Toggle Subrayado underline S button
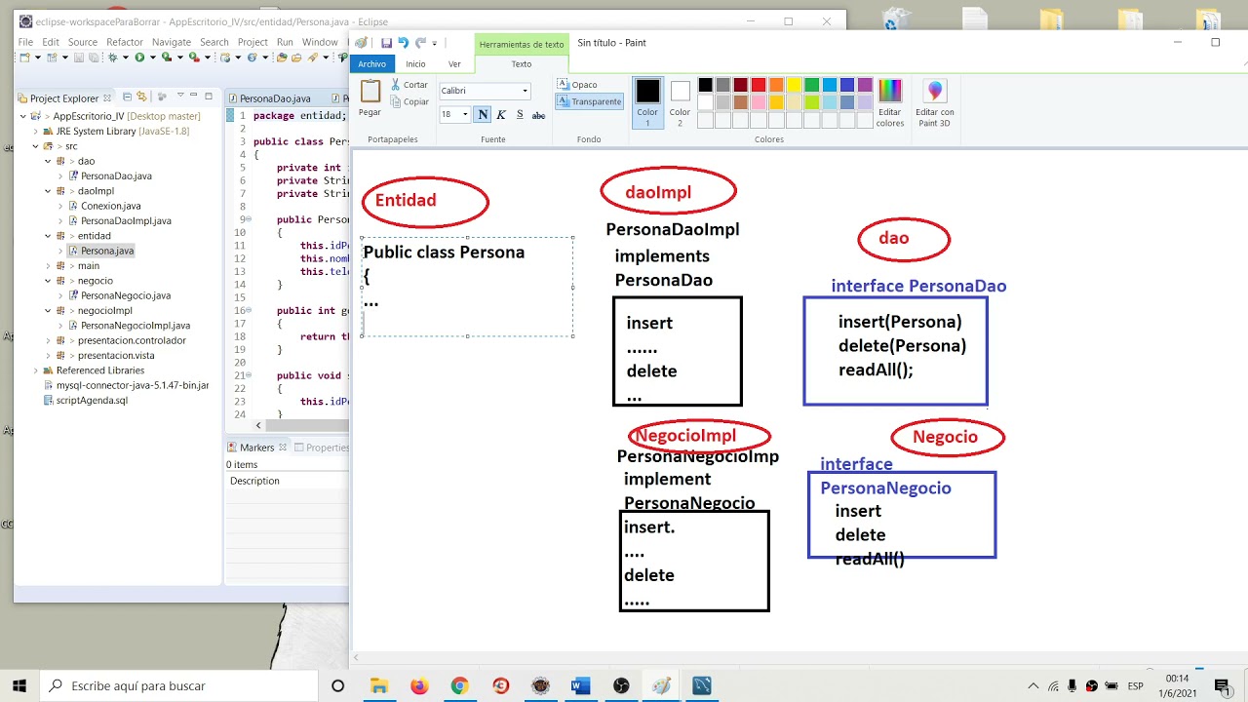Viewport: 1248px width, 702px height. pyautogui.click(x=520, y=114)
